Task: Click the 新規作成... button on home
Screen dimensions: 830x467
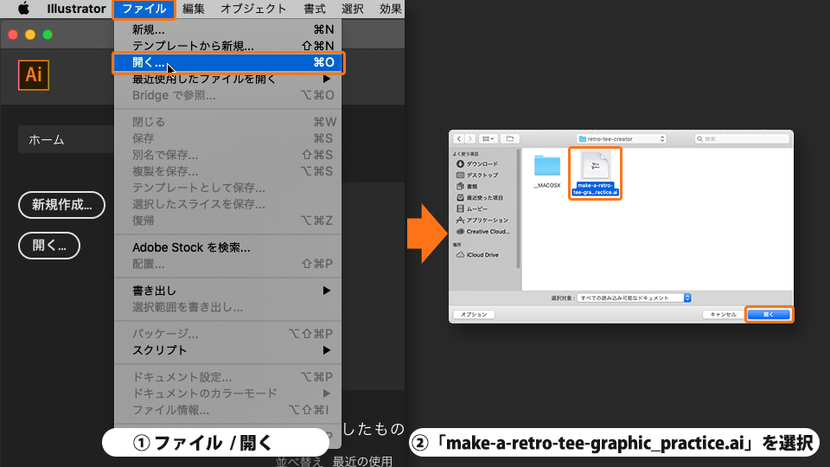Action: coord(61,205)
